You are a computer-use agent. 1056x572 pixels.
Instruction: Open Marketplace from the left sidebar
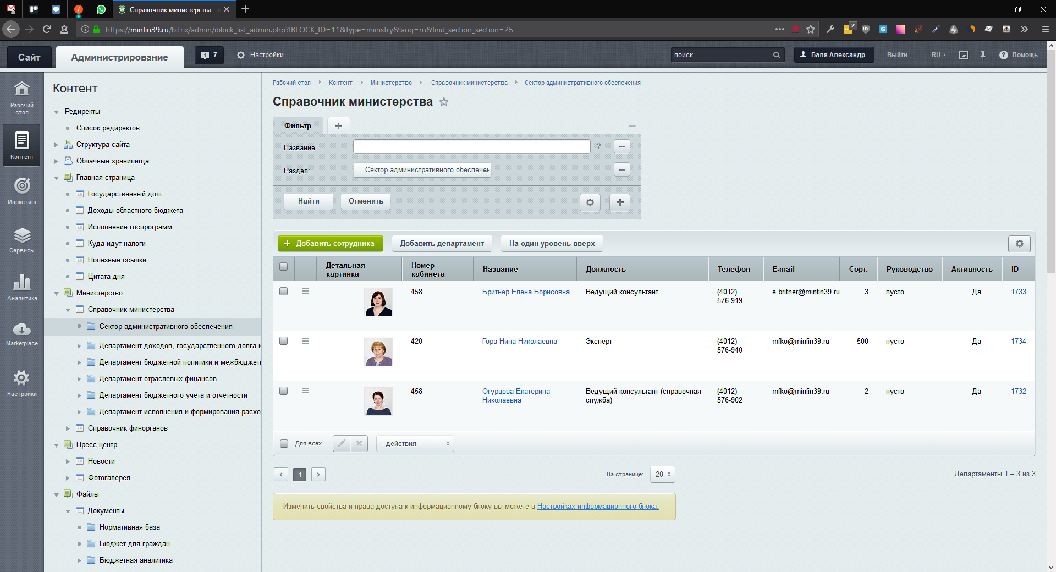22,333
